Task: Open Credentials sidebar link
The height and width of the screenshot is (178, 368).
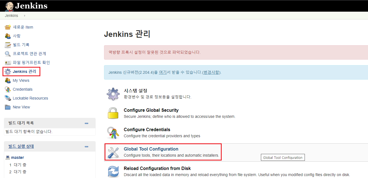Action: (x=23, y=89)
